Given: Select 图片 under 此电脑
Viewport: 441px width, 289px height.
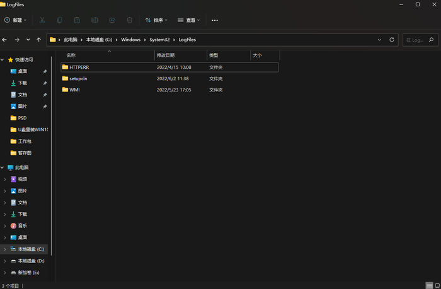Looking at the screenshot, I should click(x=23, y=191).
